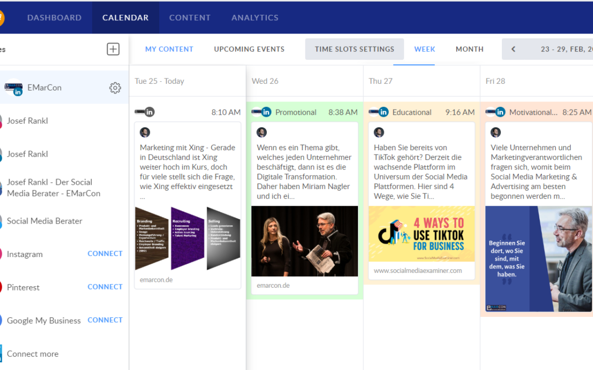Select the Week view
593x370 pixels.
(424, 49)
